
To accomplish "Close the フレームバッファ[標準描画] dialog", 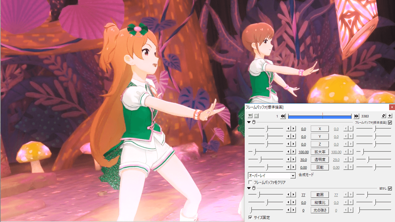I will click(392, 107).
